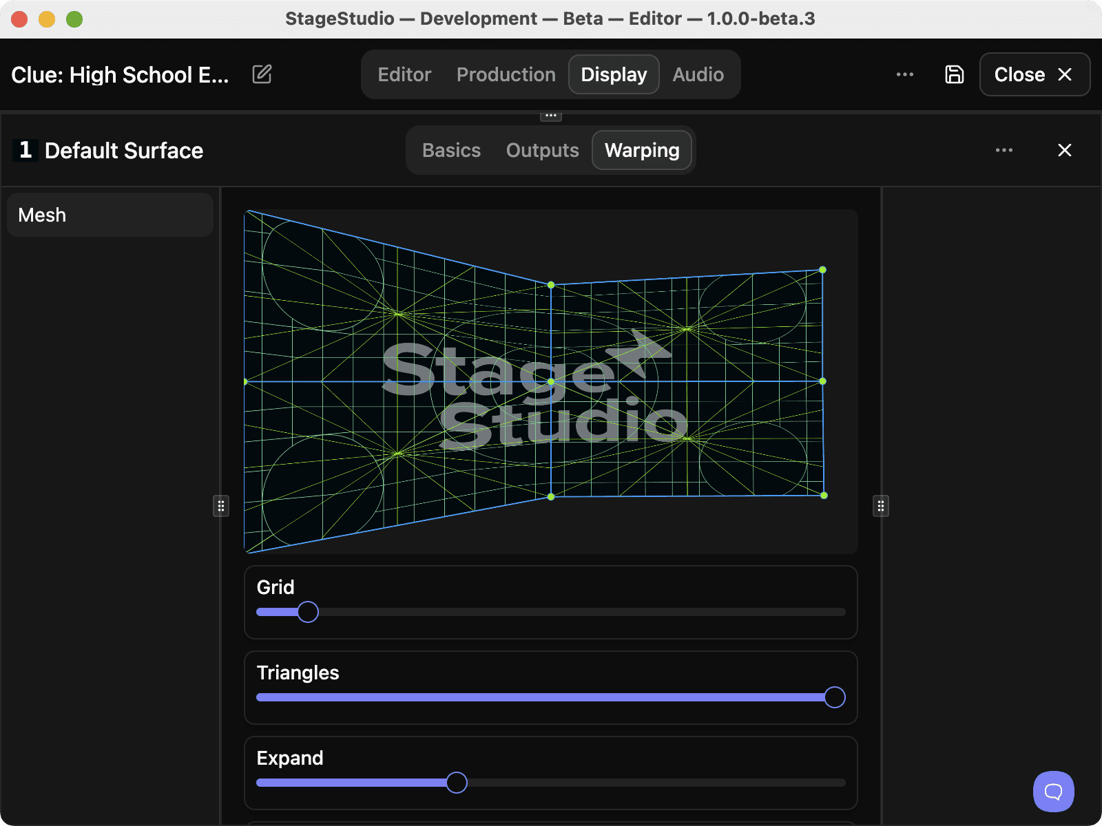Click the Triangles slider handle

click(835, 697)
